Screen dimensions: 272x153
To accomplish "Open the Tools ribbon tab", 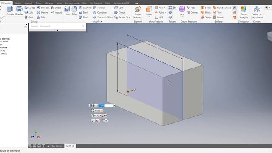I will pyautogui.click(x=39, y=3).
